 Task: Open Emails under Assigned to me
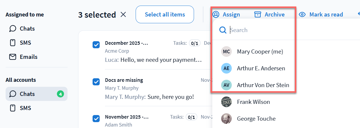click(28, 57)
